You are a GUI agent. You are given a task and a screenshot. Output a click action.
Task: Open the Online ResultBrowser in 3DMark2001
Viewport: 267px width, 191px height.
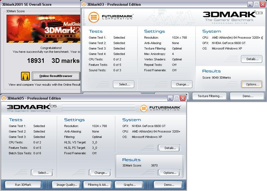pyautogui.click(x=56, y=76)
